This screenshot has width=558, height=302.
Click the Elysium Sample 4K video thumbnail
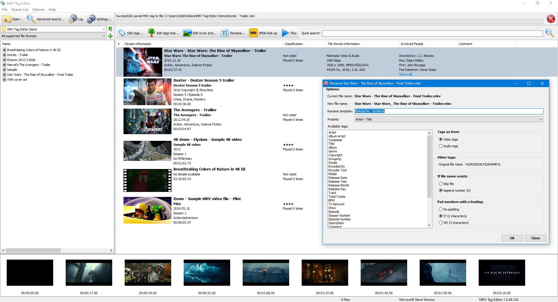[x=147, y=151]
